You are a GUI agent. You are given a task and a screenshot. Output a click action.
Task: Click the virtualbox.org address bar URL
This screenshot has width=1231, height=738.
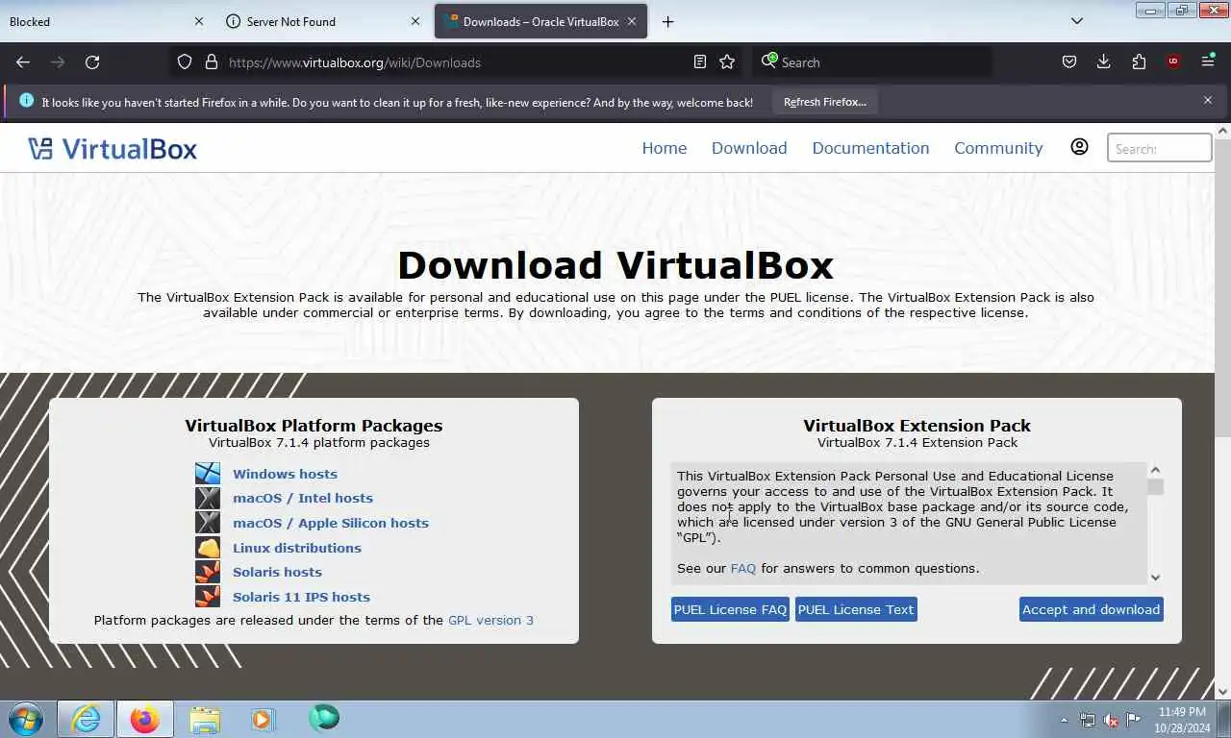(355, 62)
